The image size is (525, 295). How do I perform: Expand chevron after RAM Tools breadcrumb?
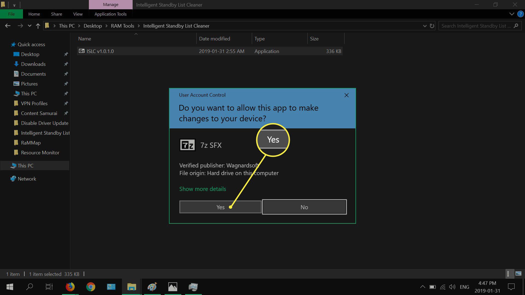[x=139, y=26]
